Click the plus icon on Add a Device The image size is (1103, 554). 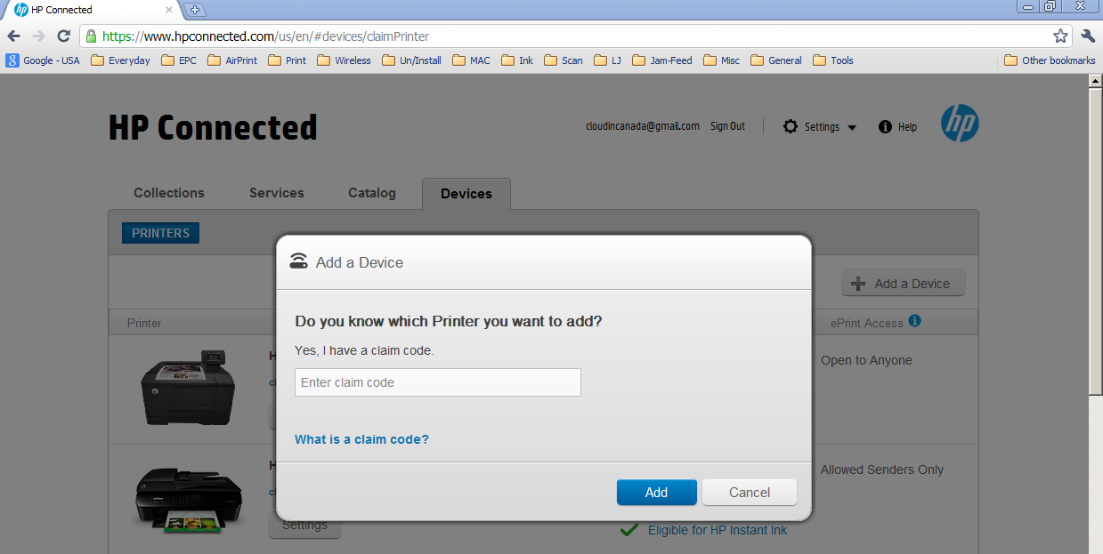click(858, 284)
